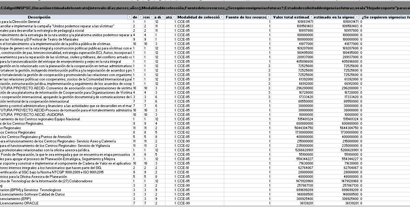Select 'vicios para la Oficina Asesora de Planeación' cell
The image size is (410, 207).
[x=66, y=177]
